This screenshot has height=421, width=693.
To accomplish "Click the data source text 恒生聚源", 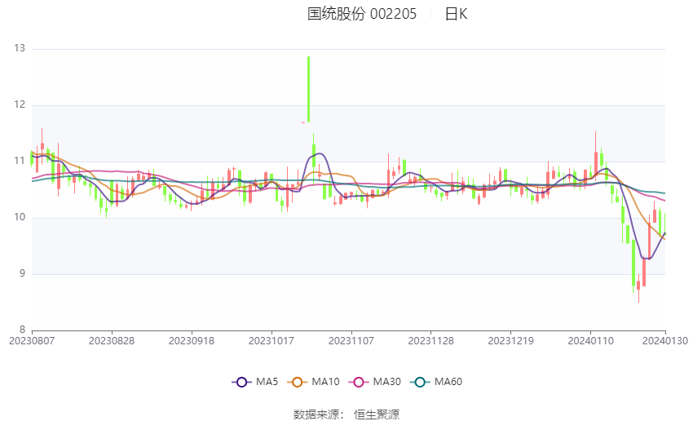I will 377,414.
